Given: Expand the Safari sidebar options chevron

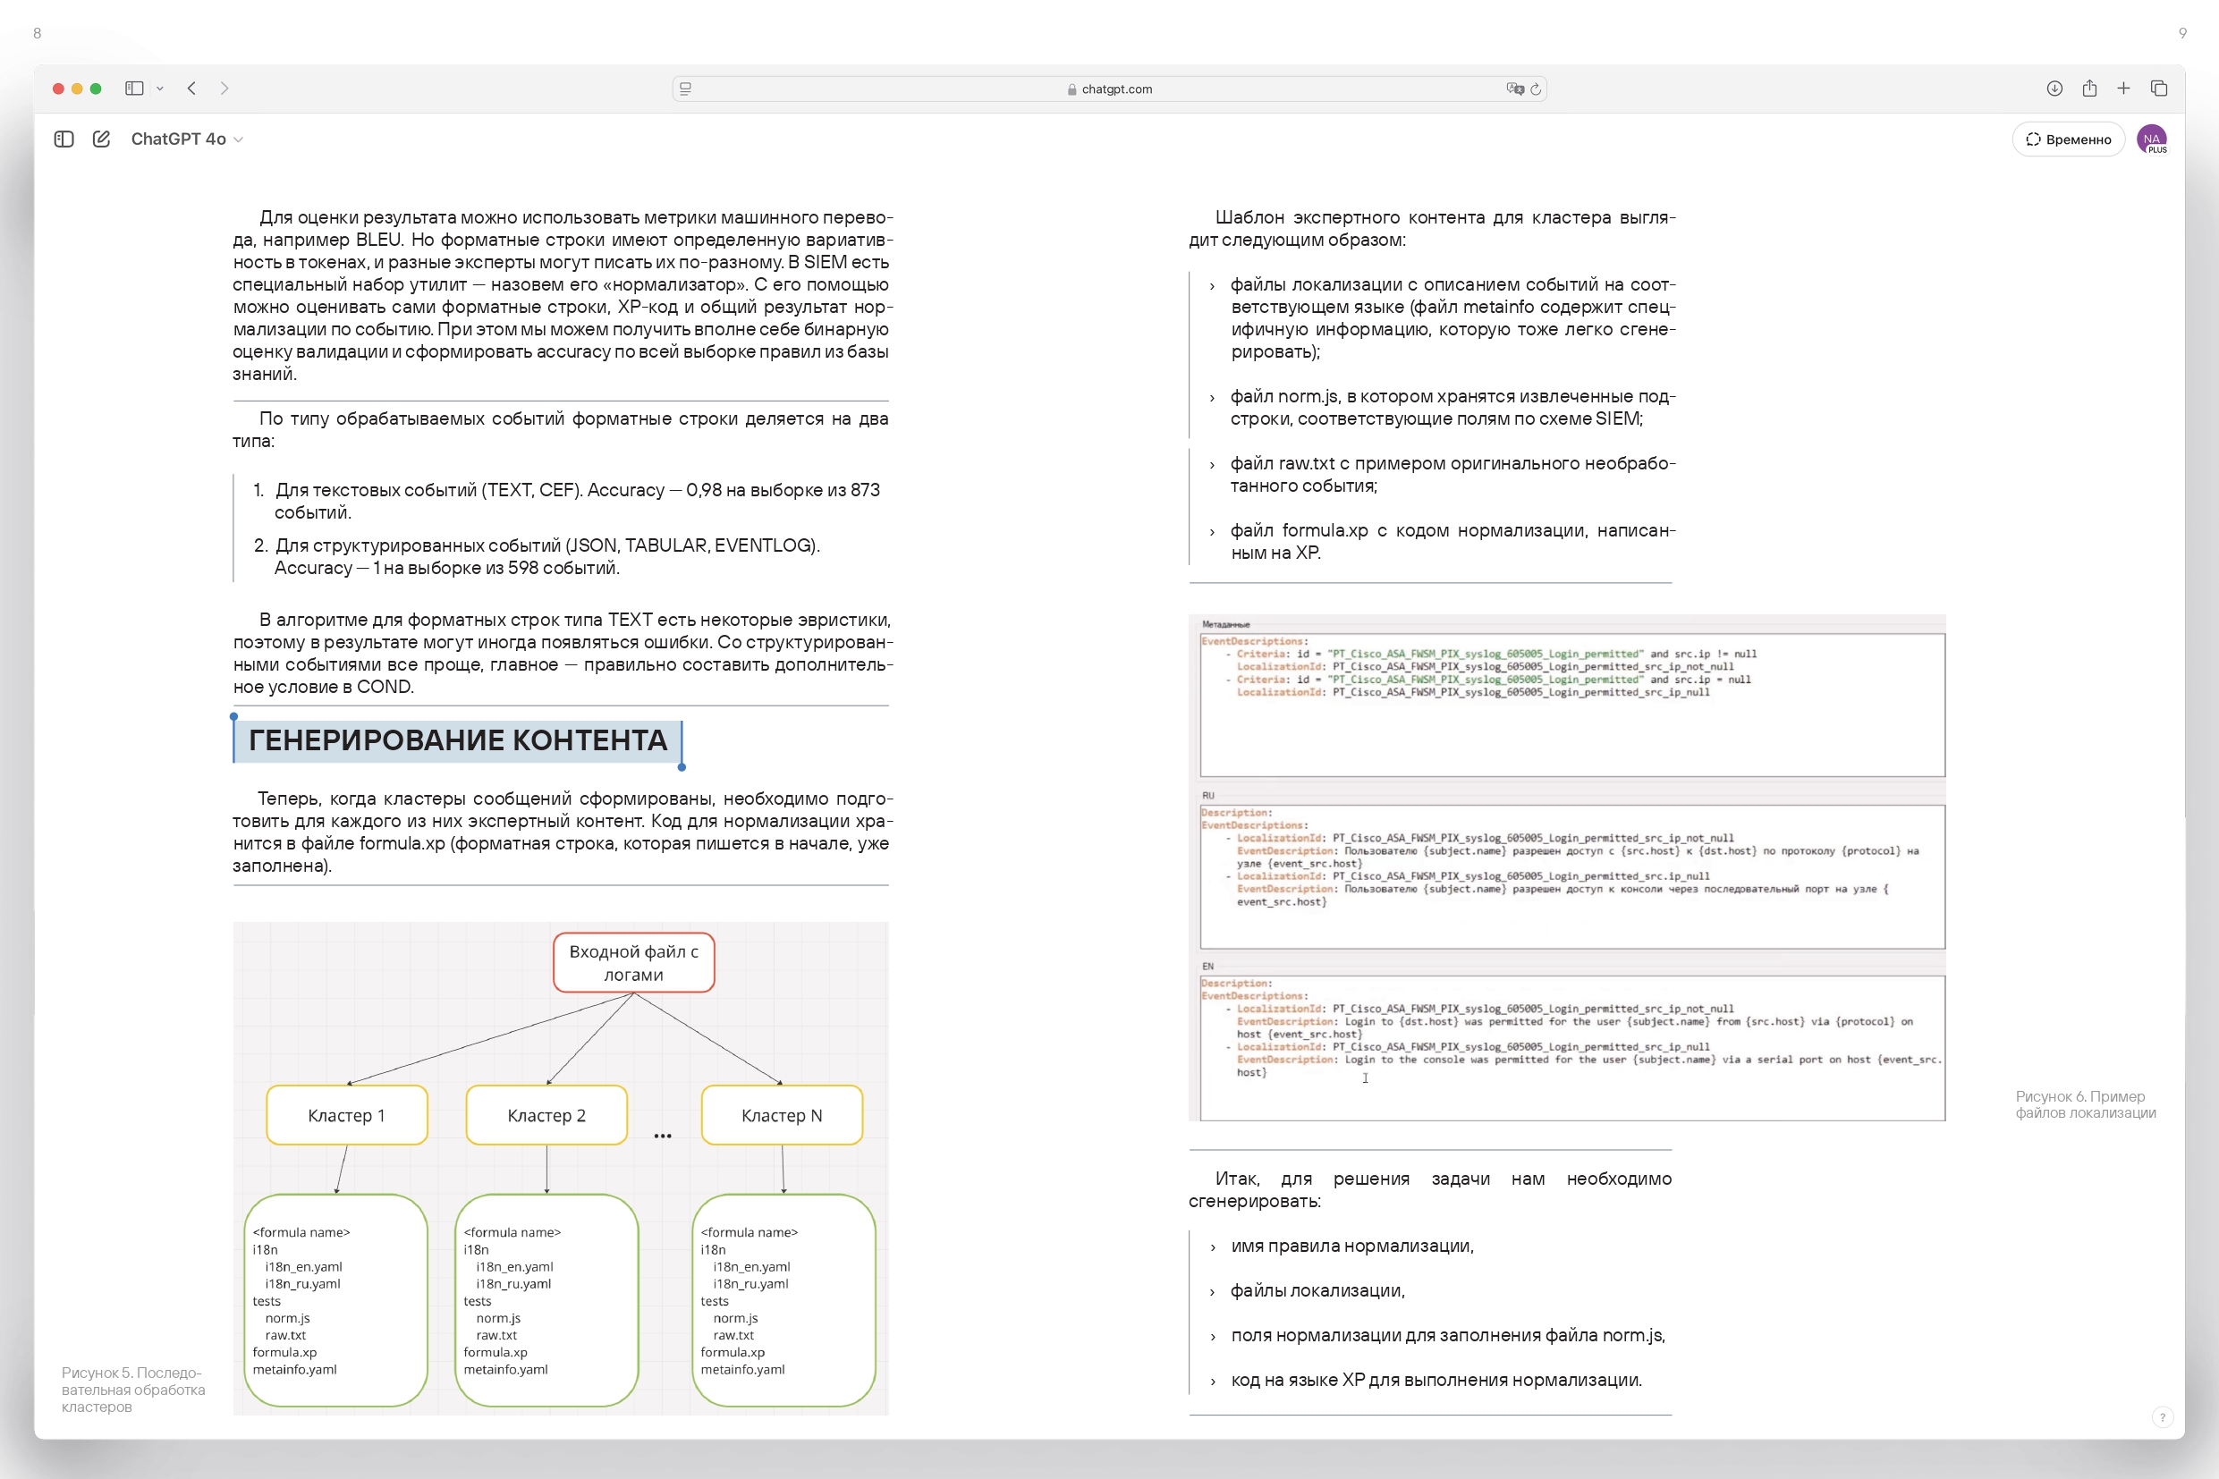Looking at the screenshot, I should 160,89.
